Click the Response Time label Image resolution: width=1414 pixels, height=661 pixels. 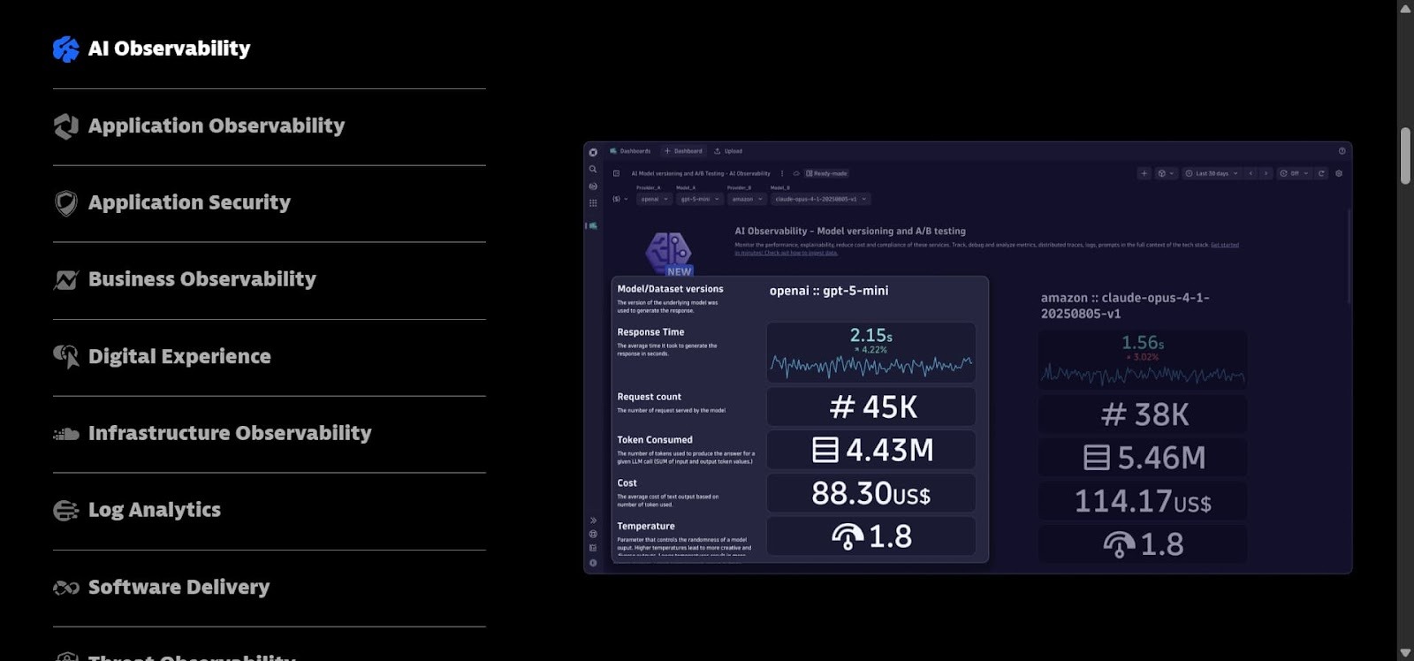tap(650, 332)
